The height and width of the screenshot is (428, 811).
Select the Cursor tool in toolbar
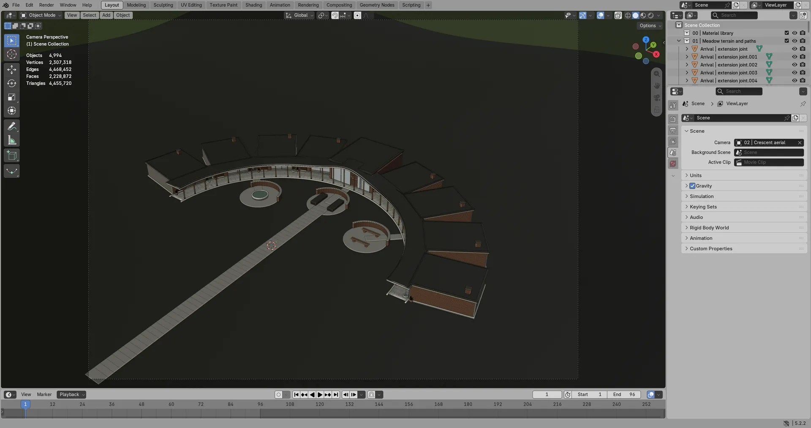[x=12, y=54]
